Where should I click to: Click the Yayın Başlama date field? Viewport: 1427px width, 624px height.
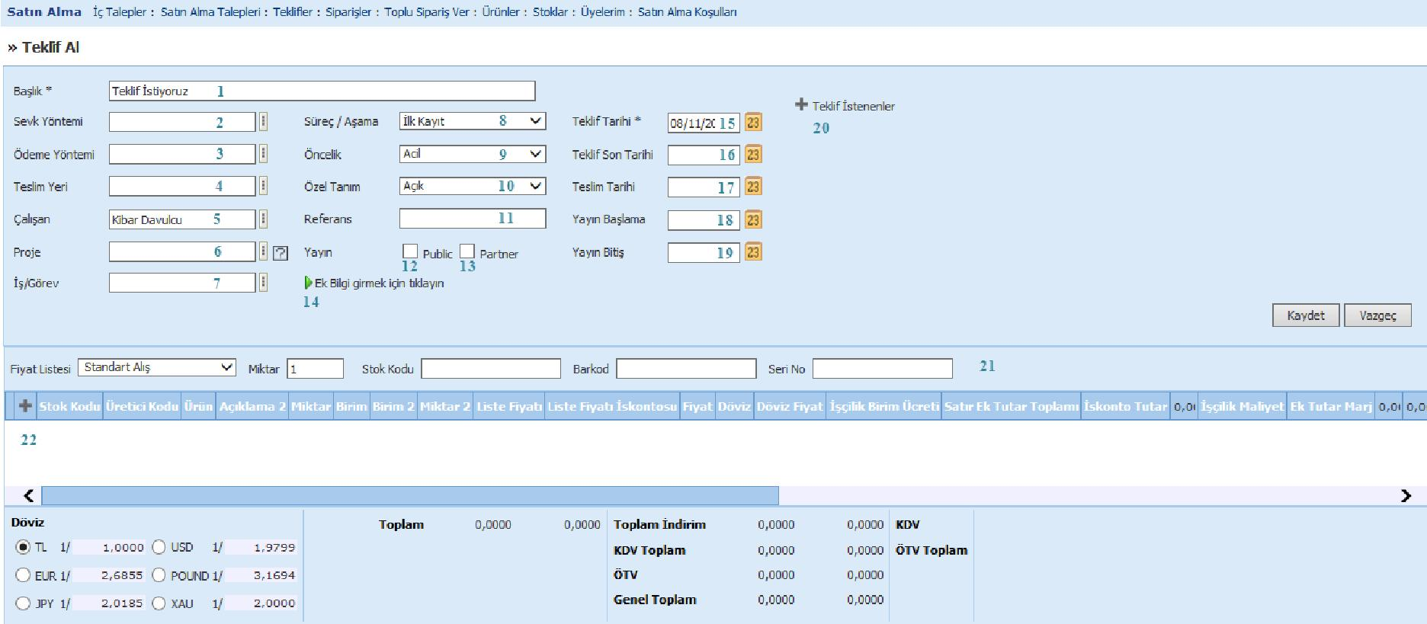[x=704, y=220]
